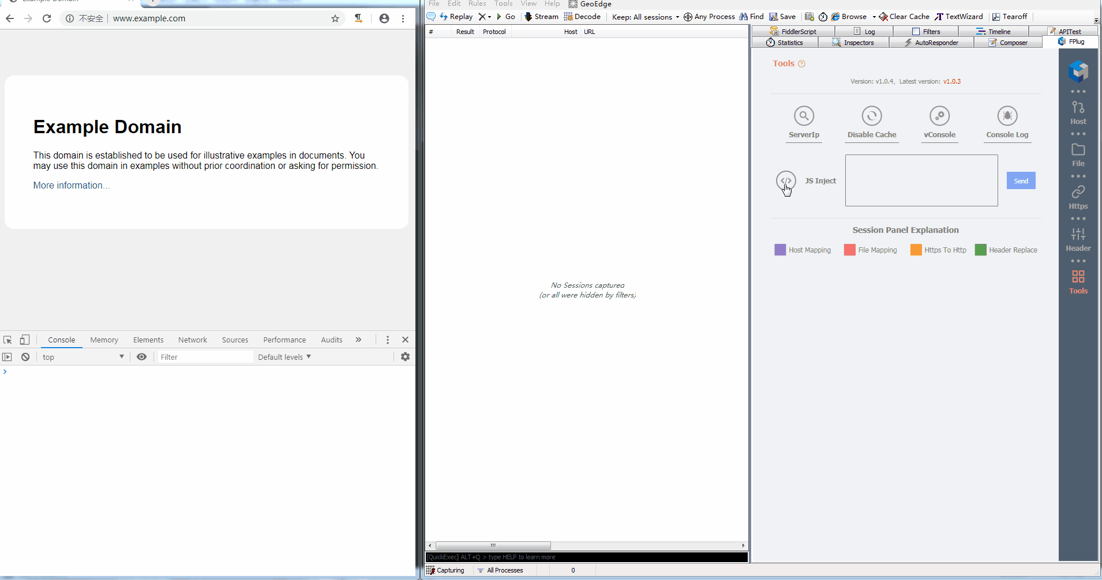Click the File Mapping red swatch
Viewport: 1102px width, 580px height.
coord(849,250)
